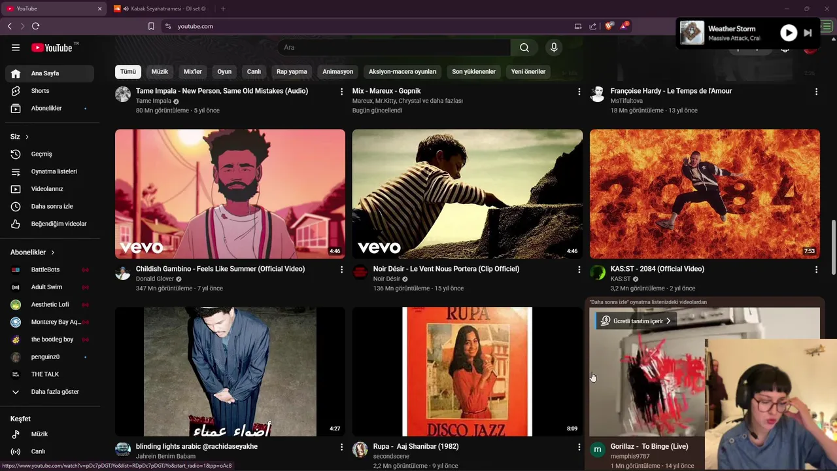Select Son yüklenenler filter chip

(473, 71)
